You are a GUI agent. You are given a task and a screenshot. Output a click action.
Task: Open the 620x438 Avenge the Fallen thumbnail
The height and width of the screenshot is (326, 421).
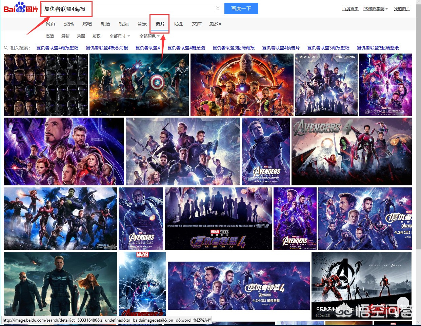tap(362, 285)
